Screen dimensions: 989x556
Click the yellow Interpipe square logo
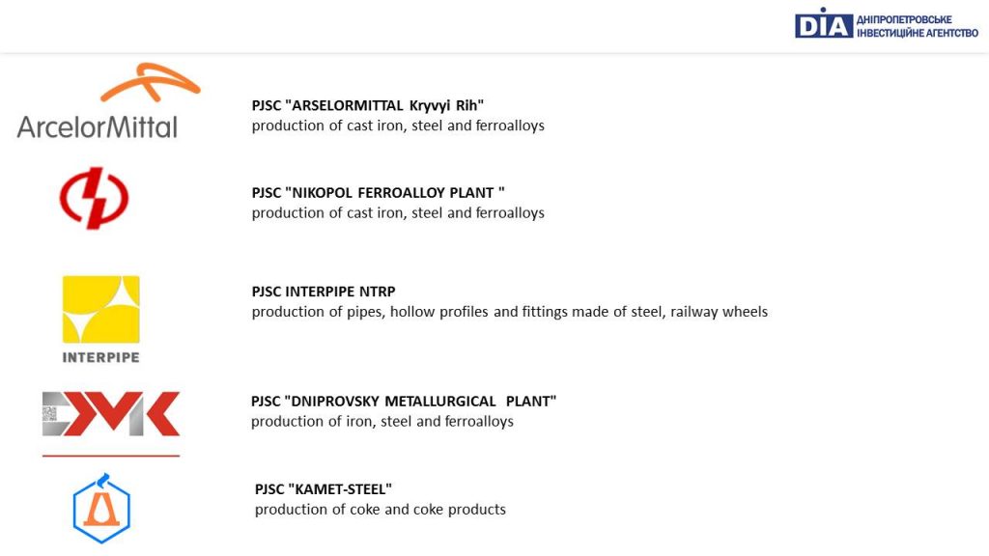(100, 310)
